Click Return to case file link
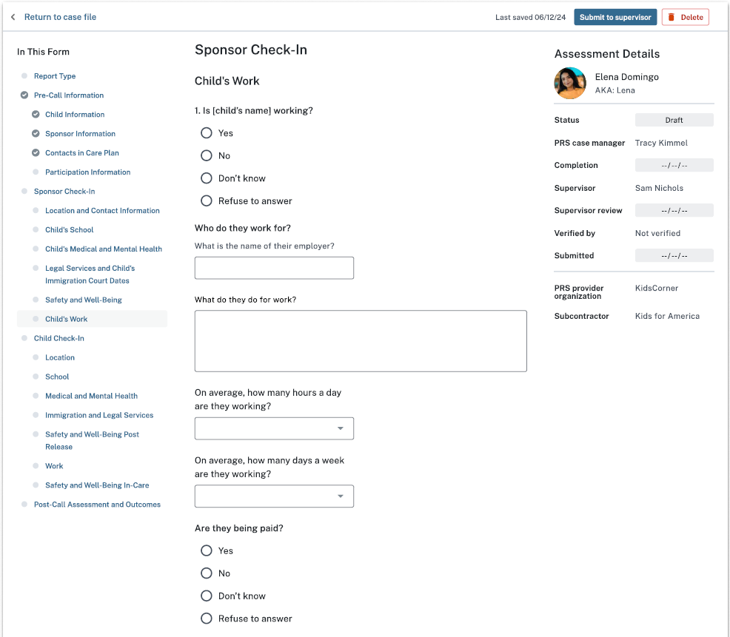This screenshot has width=730, height=637. (x=60, y=17)
